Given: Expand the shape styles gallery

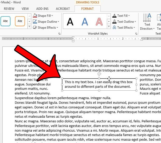Looking at the screenshot, I should click(29, 27).
